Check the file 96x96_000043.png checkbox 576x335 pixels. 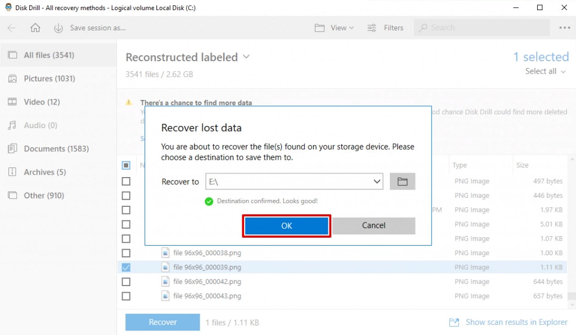pyautogui.click(x=126, y=296)
